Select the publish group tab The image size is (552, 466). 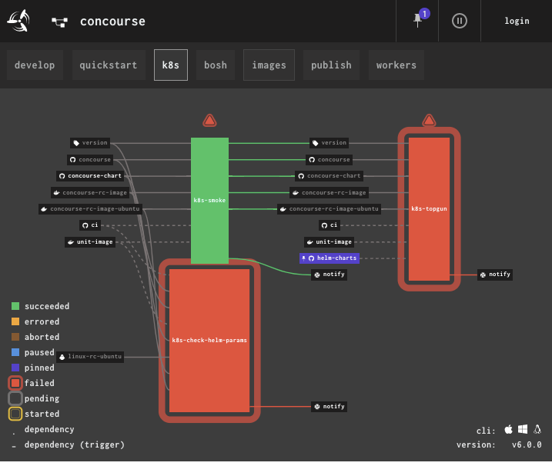click(331, 65)
